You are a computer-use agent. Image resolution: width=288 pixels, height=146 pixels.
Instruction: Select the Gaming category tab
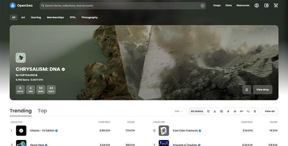coord(36,17)
